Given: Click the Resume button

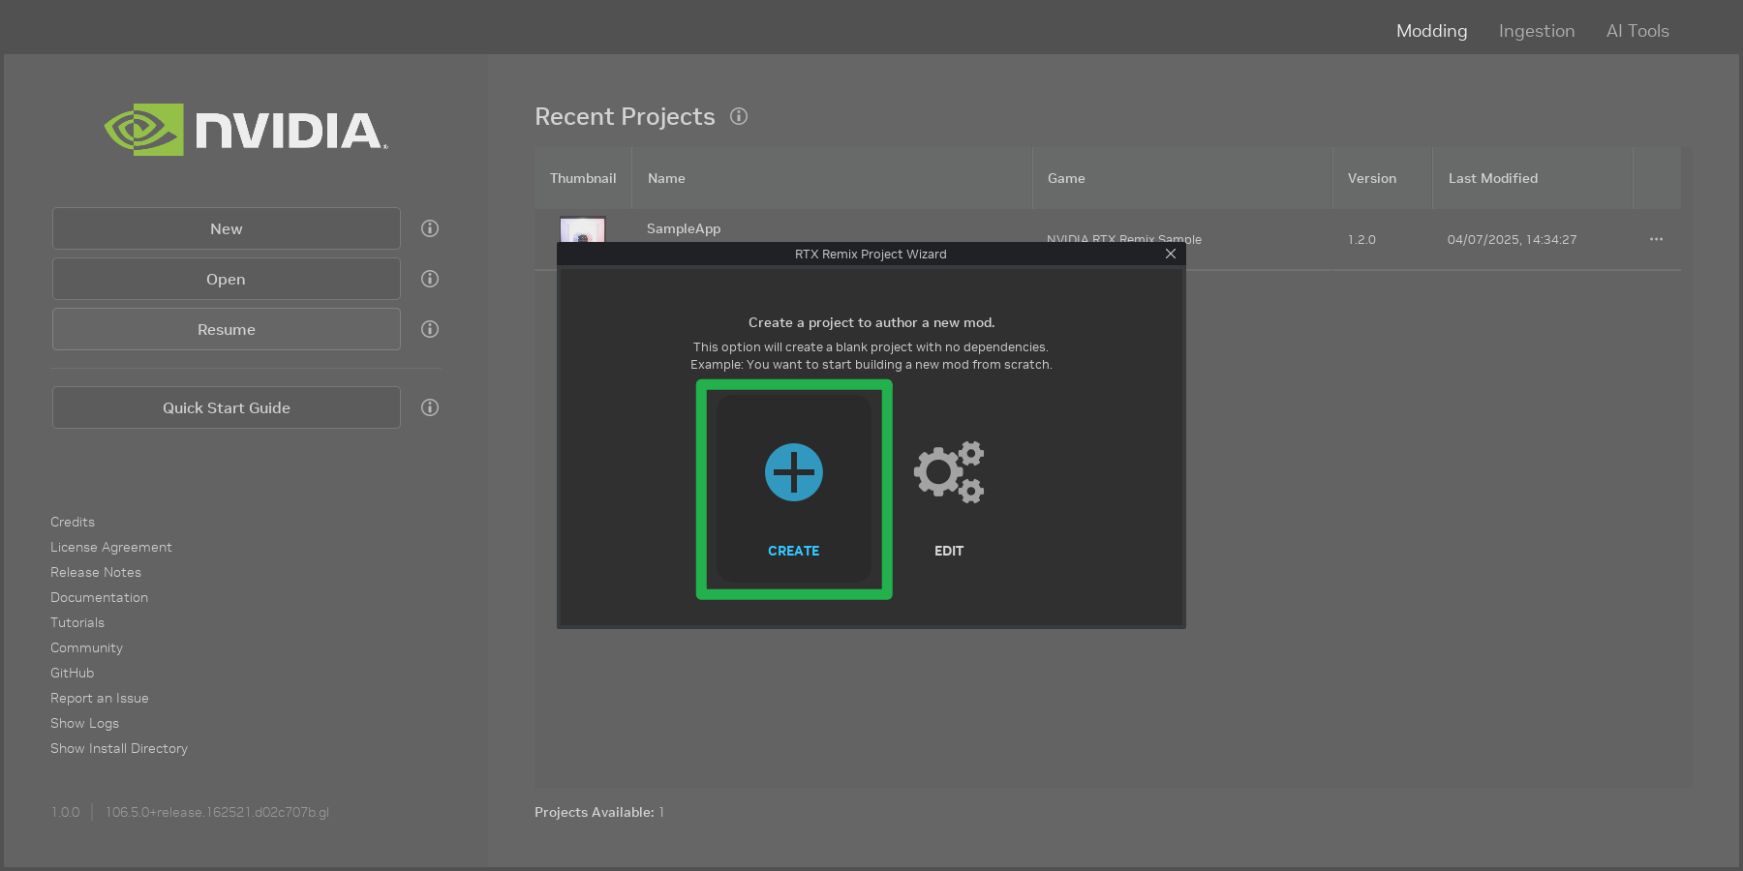Looking at the screenshot, I should 226,329.
